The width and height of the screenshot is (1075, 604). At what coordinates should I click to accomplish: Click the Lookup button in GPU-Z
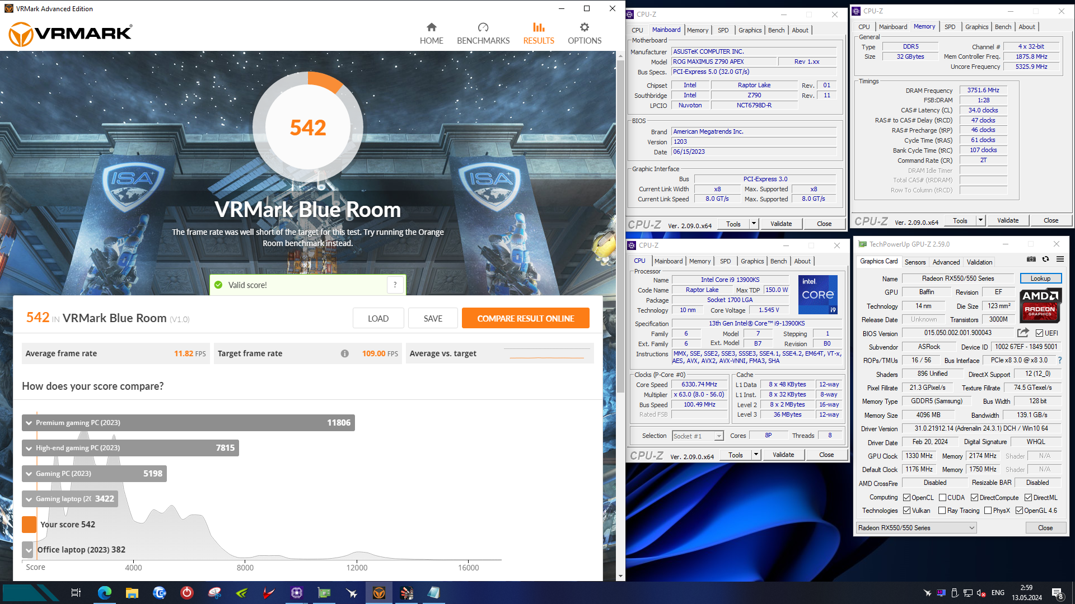click(x=1040, y=279)
